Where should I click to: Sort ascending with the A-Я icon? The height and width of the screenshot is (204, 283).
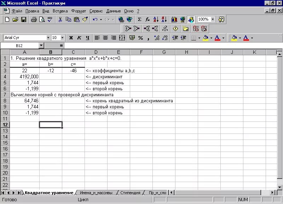[156, 19]
